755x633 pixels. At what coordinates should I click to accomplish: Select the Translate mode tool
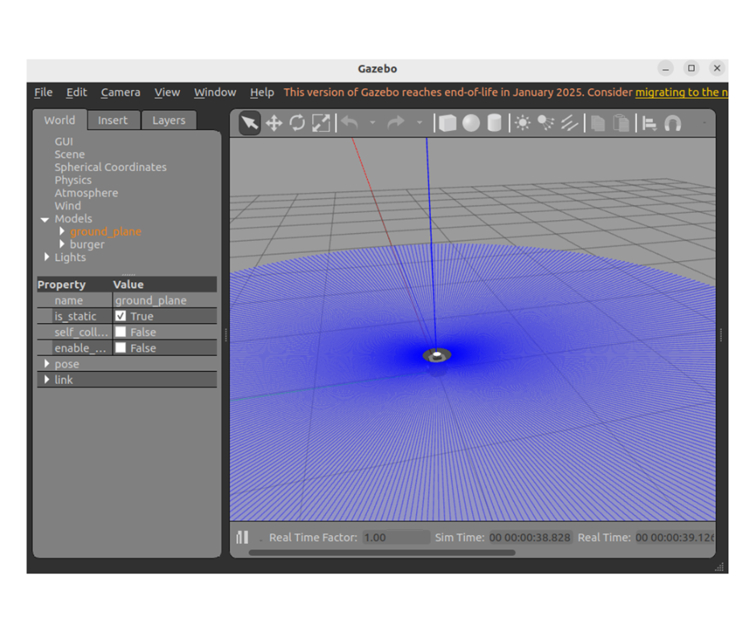tap(273, 123)
